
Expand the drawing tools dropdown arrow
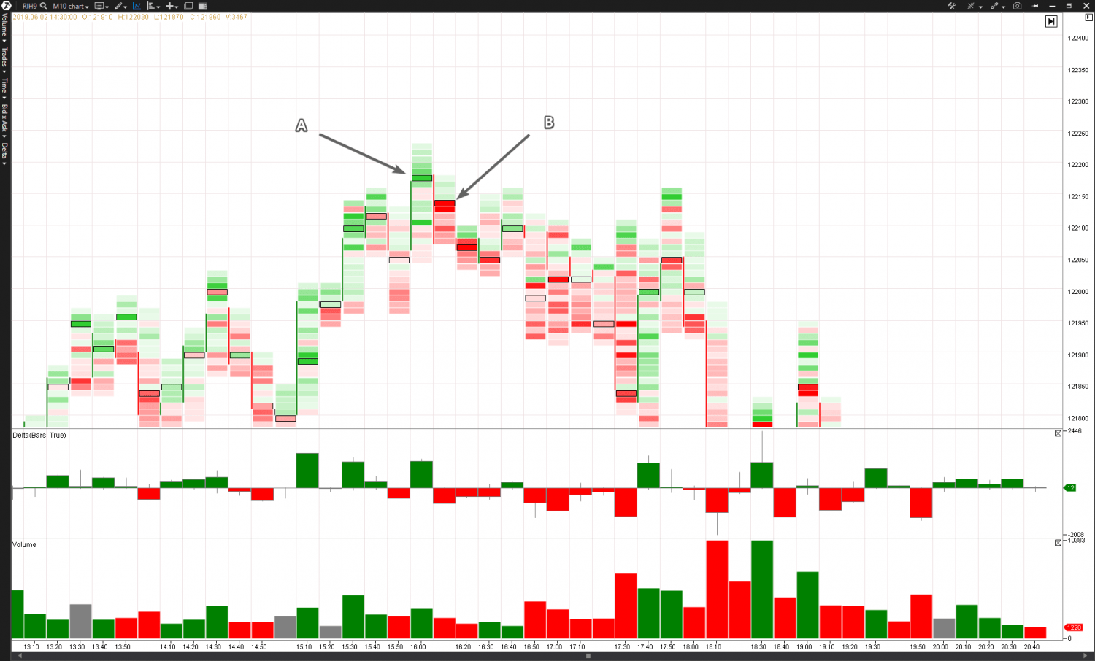(126, 7)
